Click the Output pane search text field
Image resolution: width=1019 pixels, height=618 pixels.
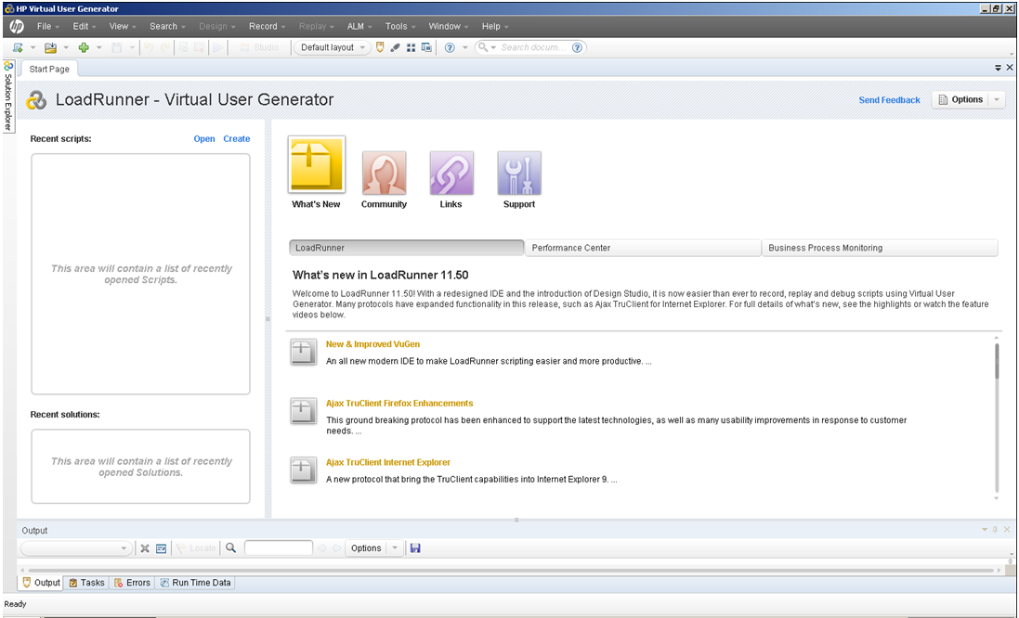[x=278, y=547]
